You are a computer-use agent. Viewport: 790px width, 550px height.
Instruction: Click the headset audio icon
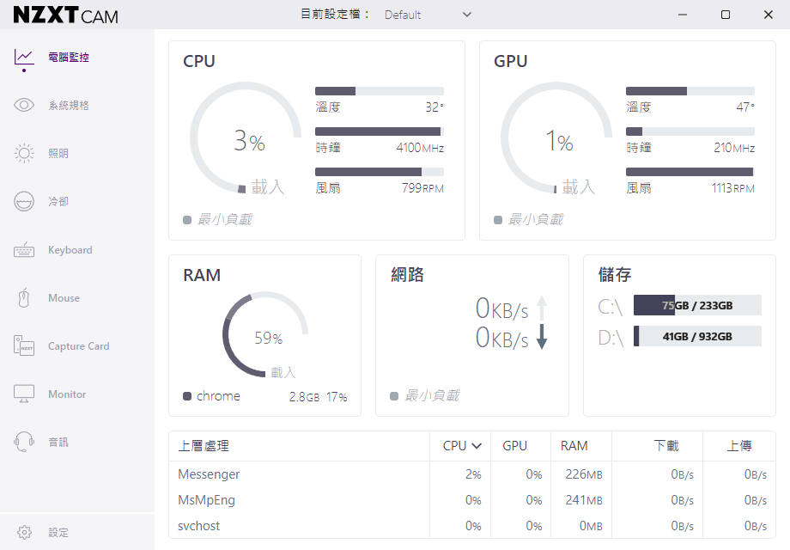pos(24,443)
